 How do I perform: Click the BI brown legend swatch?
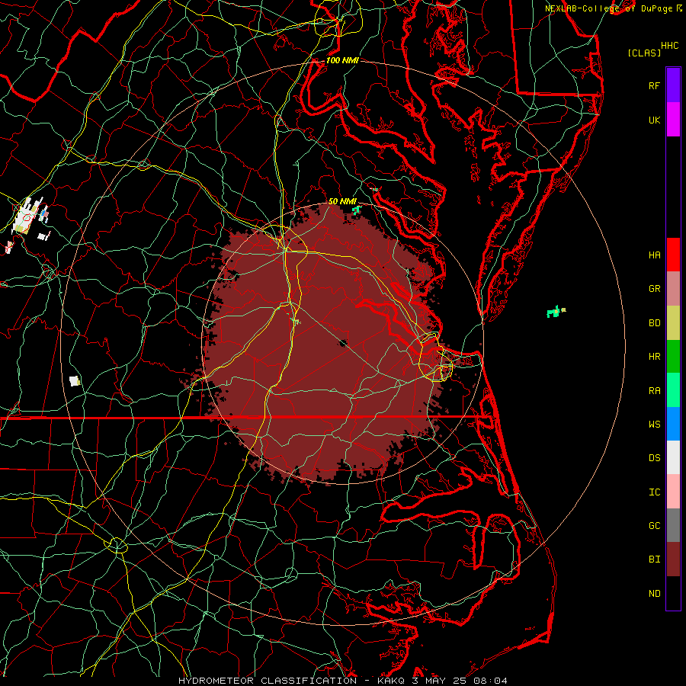tap(673, 559)
